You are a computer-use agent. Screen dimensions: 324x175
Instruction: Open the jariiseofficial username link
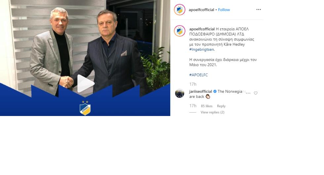(x=201, y=91)
